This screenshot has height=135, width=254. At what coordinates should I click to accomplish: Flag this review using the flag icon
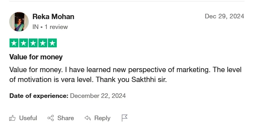(125, 118)
